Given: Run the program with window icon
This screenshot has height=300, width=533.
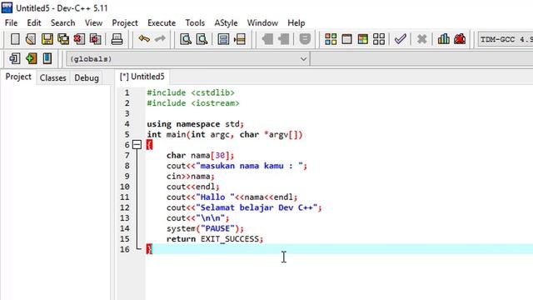Looking at the screenshot, I should [346, 39].
